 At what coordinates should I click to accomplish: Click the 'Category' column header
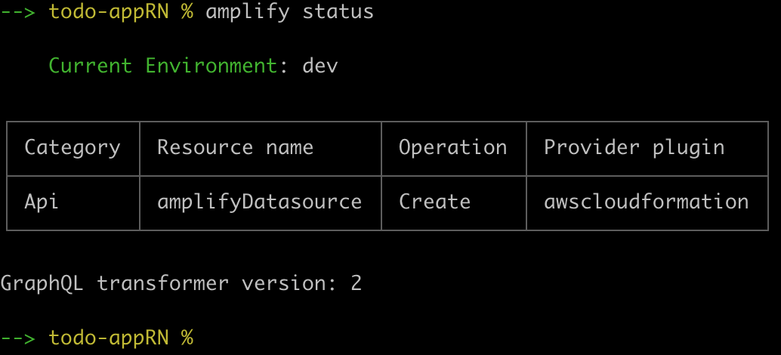pos(73,147)
